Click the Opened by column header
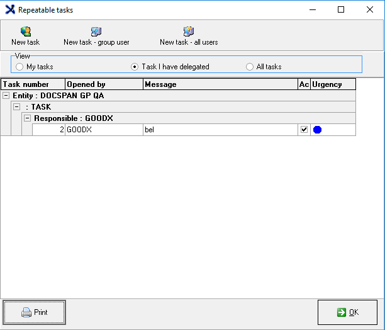This screenshot has height=330, width=385. [x=104, y=84]
